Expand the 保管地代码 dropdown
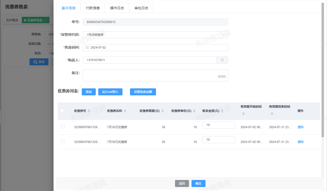The width and height of the screenshot is (327, 191). 223,35
